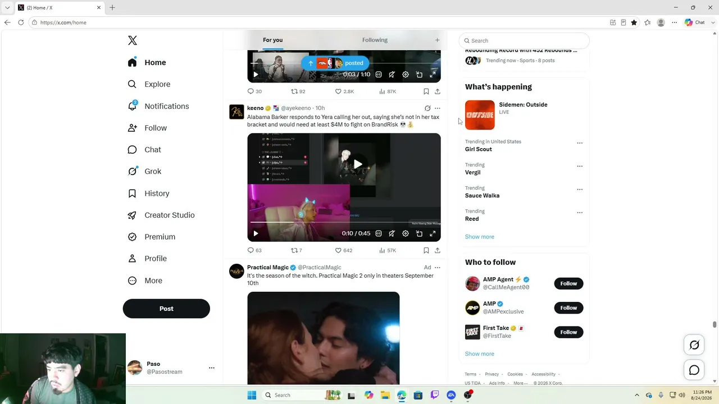719x404 pixels.
Task: Switch to the Following tab
Action: 375,40
